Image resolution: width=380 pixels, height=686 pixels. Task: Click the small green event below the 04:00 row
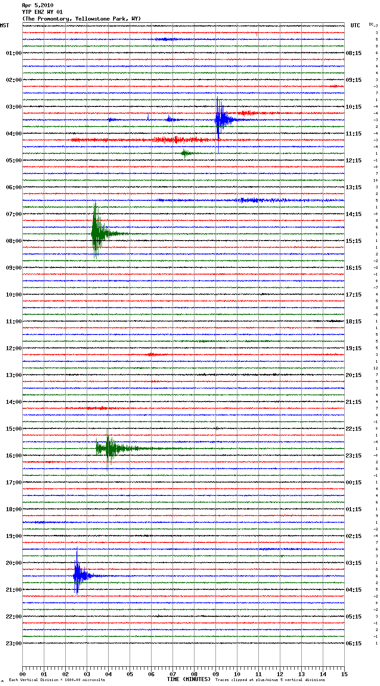[x=186, y=153]
